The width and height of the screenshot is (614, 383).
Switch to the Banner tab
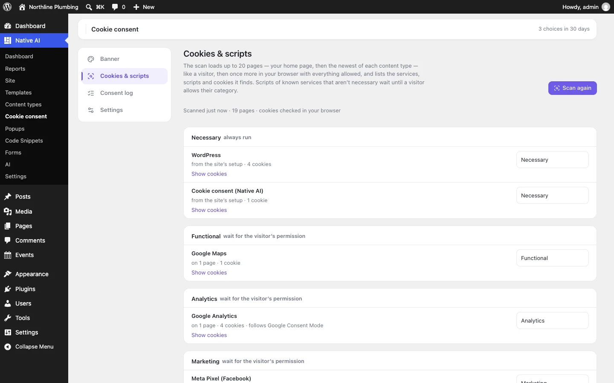[x=125, y=59]
